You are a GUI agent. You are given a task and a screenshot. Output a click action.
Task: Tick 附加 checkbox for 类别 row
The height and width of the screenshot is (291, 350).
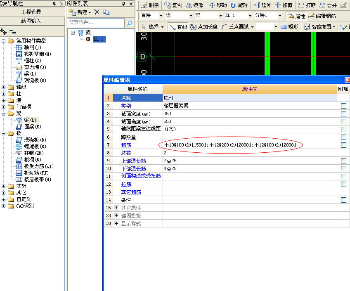point(343,106)
